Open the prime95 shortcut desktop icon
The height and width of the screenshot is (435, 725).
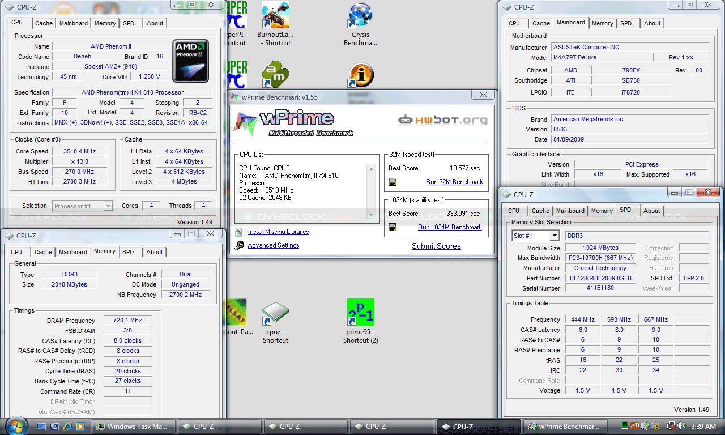pos(361,322)
